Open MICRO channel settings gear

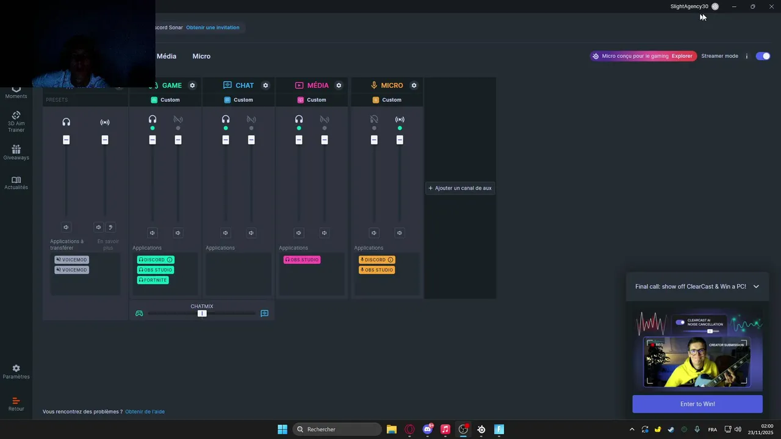[x=414, y=85]
